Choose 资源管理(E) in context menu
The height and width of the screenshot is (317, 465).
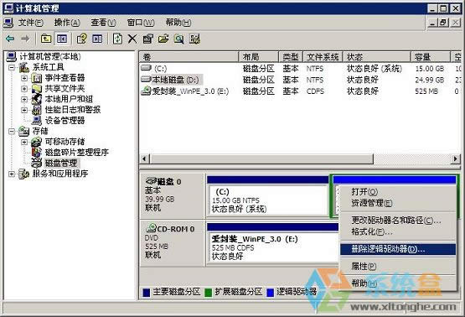tap(398, 203)
